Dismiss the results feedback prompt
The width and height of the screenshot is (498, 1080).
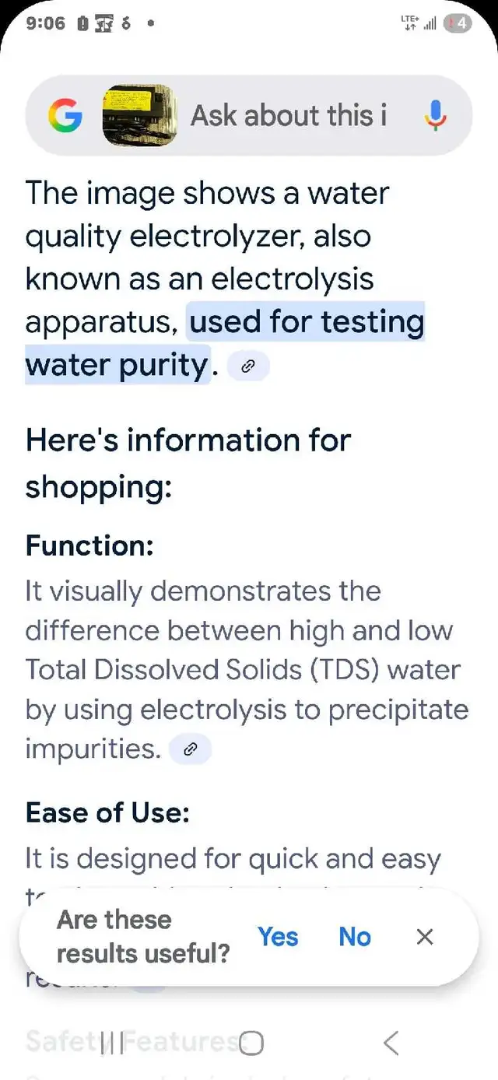(x=425, y=937)
